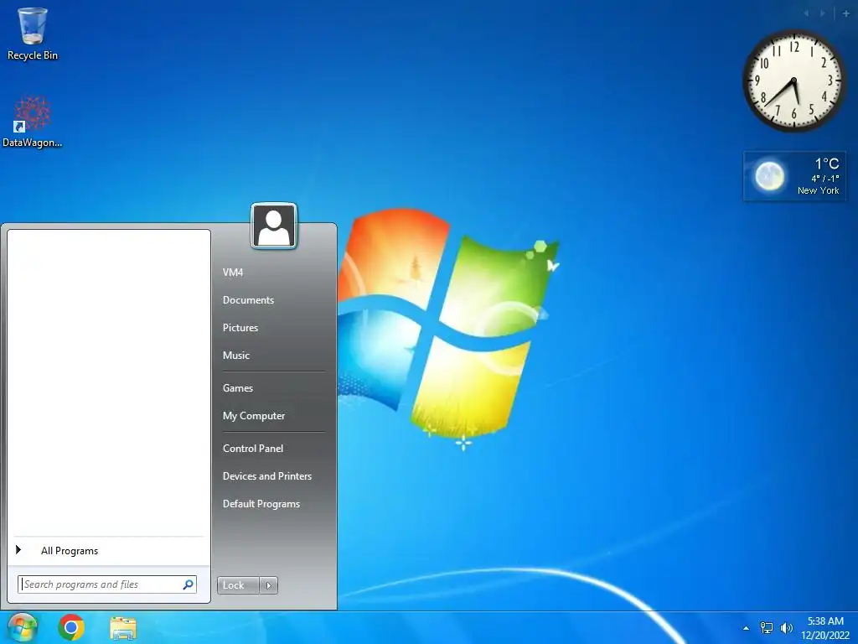Click the 1°C temperature reading
This screenshot has width=858, height=644.
point(827,164)
